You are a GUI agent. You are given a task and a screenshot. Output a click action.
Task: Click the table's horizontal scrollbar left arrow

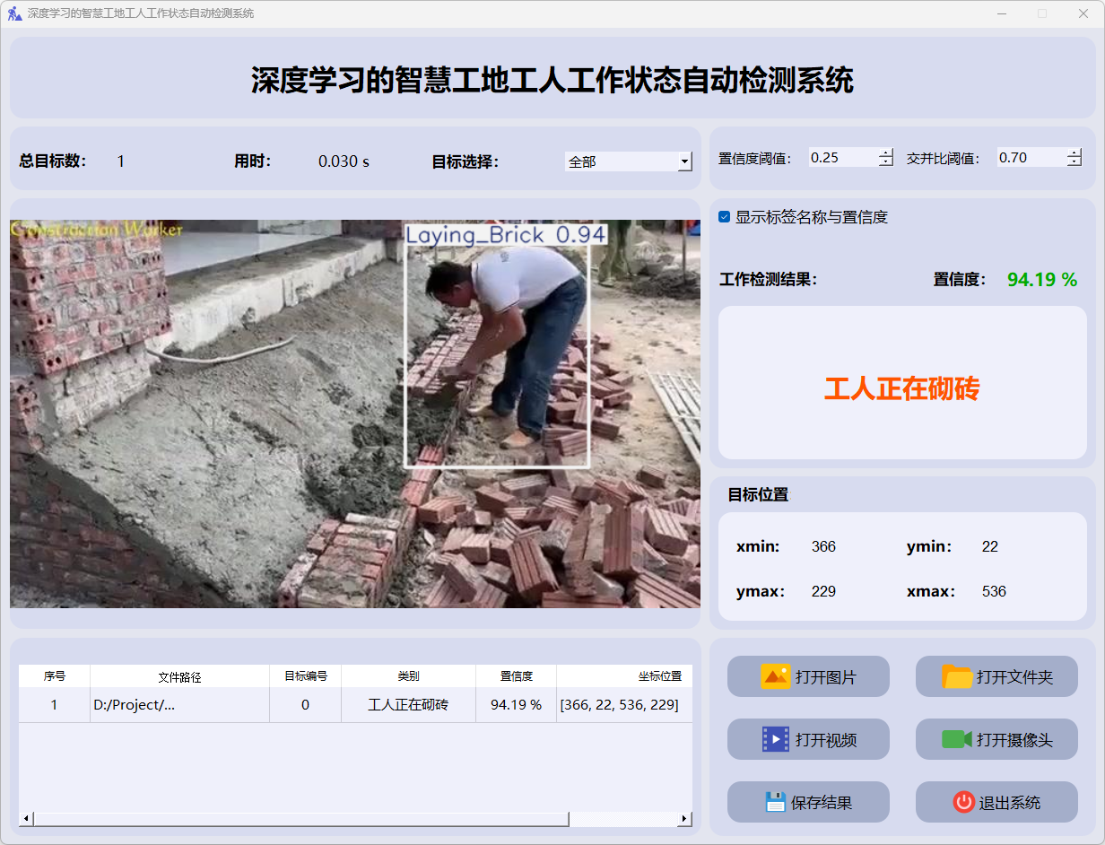(26, 819)
